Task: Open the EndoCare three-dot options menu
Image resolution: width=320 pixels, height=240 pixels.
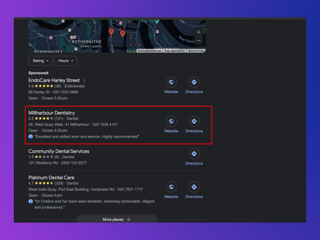Action: 84,81
